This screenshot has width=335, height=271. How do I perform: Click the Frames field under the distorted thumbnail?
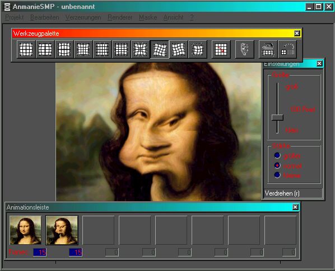tap(76, 252)
